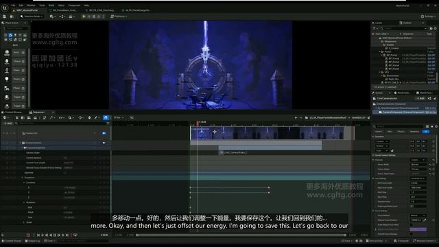
Task: Switch to NS_PortalBeam_Final editor tab
Action: 64,10
